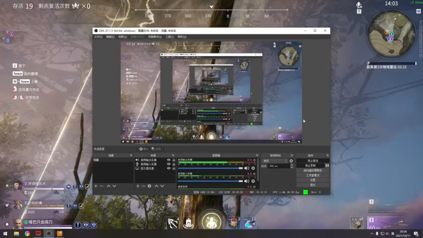Viewport: 423px width, 238px height.
Task: Lock the audio input capture source (second row)
Action: (174, 164)
